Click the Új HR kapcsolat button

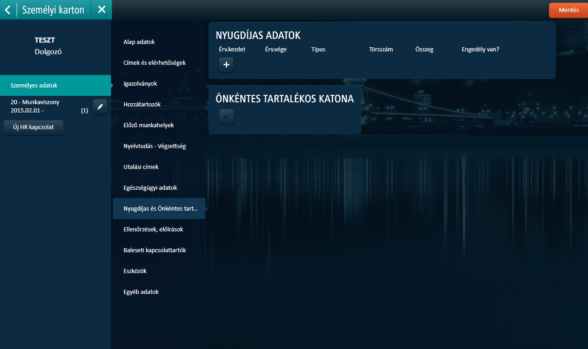point(33,127)
